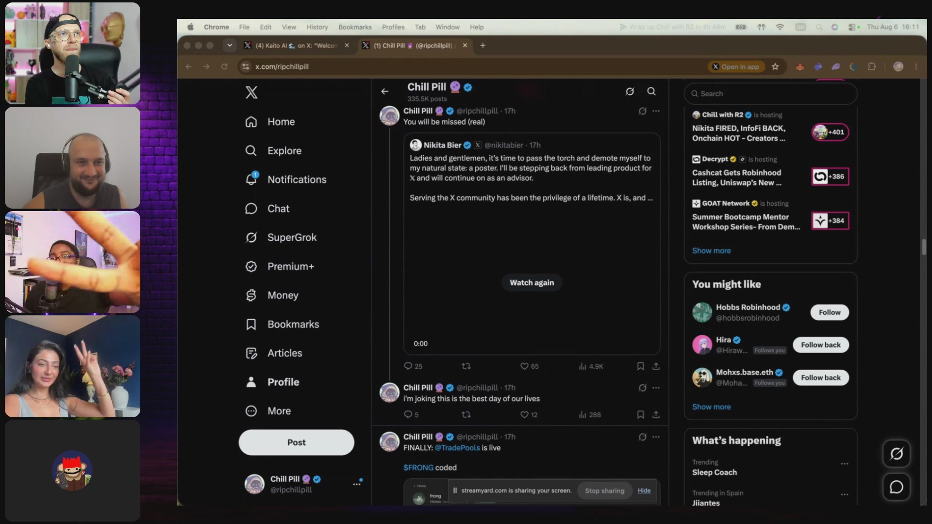
Task: Open the X logo home icon
Action: (x=251, y=92)
